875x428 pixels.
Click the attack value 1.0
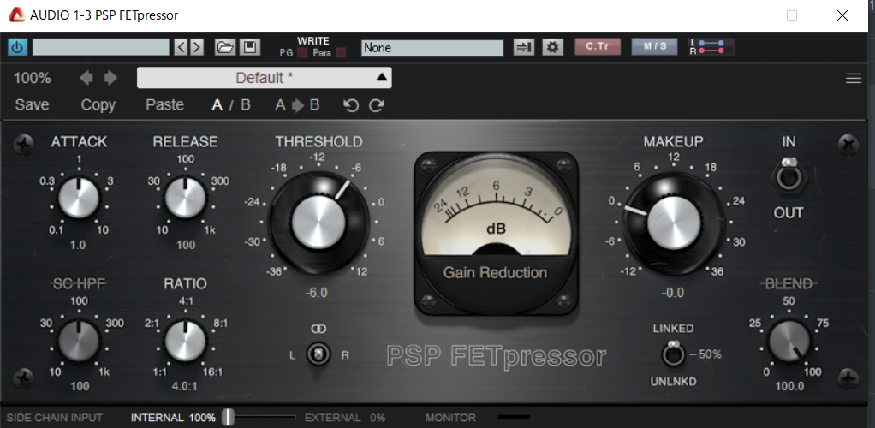click(x=78, y=245)
